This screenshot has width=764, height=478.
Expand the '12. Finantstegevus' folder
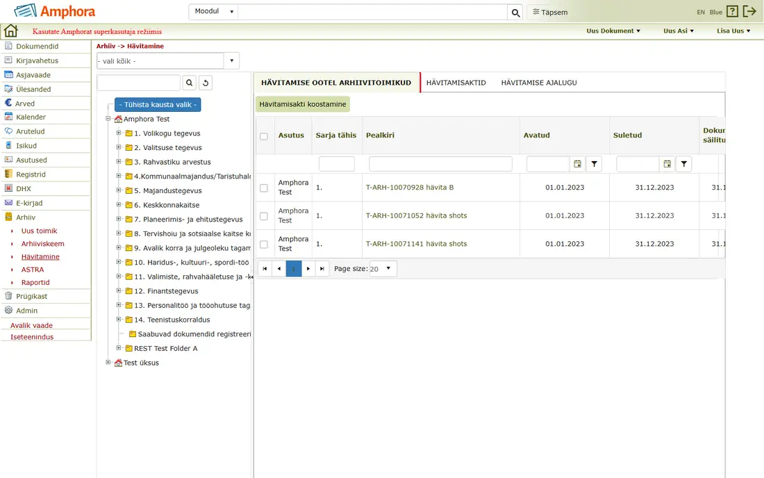[118, 290]
